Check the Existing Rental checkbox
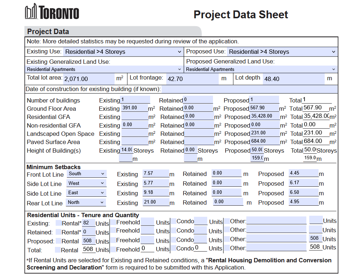The image size is (348, 277). tap(59, 223)
